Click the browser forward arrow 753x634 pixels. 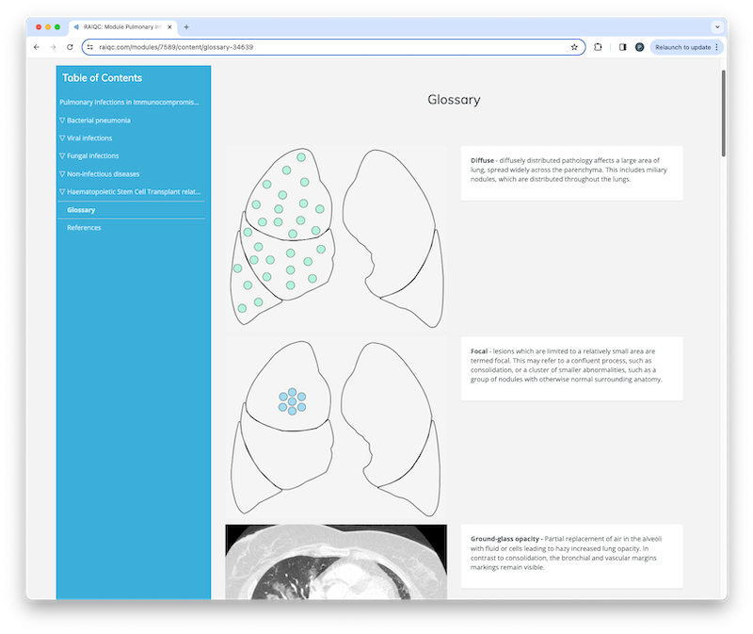(53, 47)
